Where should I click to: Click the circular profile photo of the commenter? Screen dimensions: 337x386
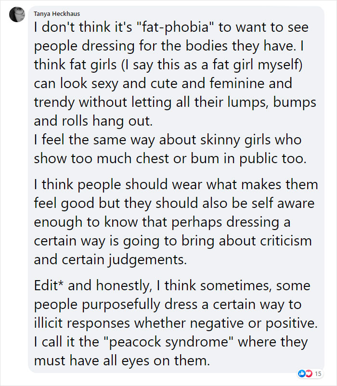click(17, 13)
